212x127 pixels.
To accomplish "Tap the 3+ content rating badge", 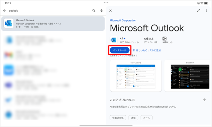I will coord(164,38).
